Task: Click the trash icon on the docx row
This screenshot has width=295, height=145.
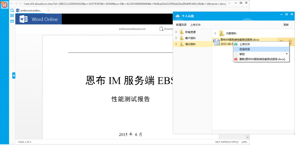Action: 290,42
